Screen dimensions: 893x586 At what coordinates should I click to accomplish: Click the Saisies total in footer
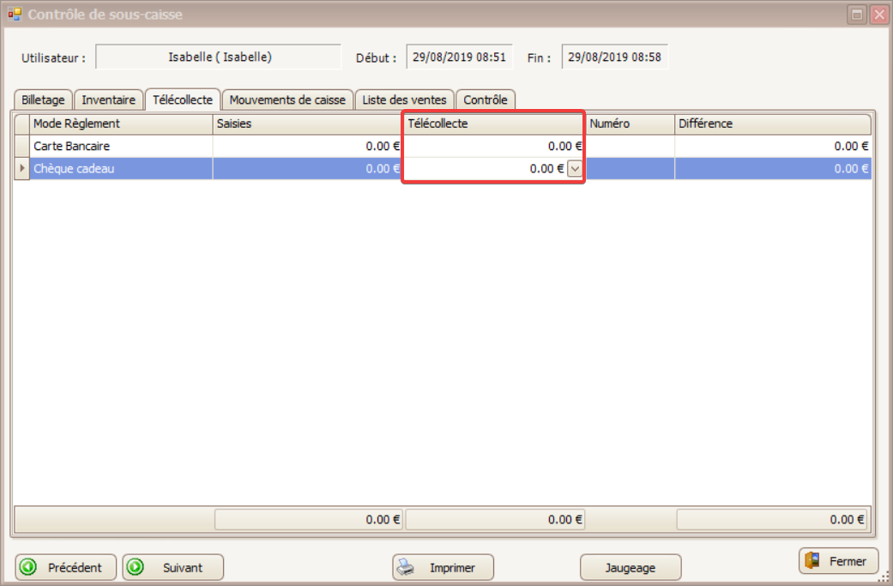pyautogui.click(x=308, y=519)
